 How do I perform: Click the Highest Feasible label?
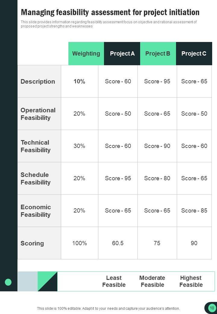191,281
